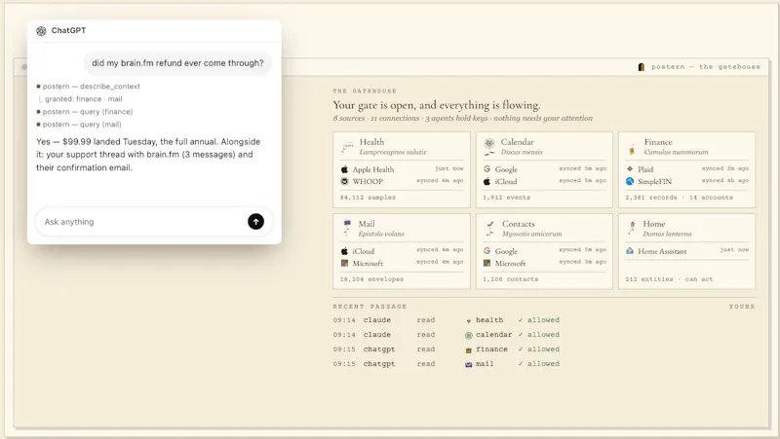Click the ChatGPT window title text
780x439 pixels.
pyautogui.click(x=68, y=30)
